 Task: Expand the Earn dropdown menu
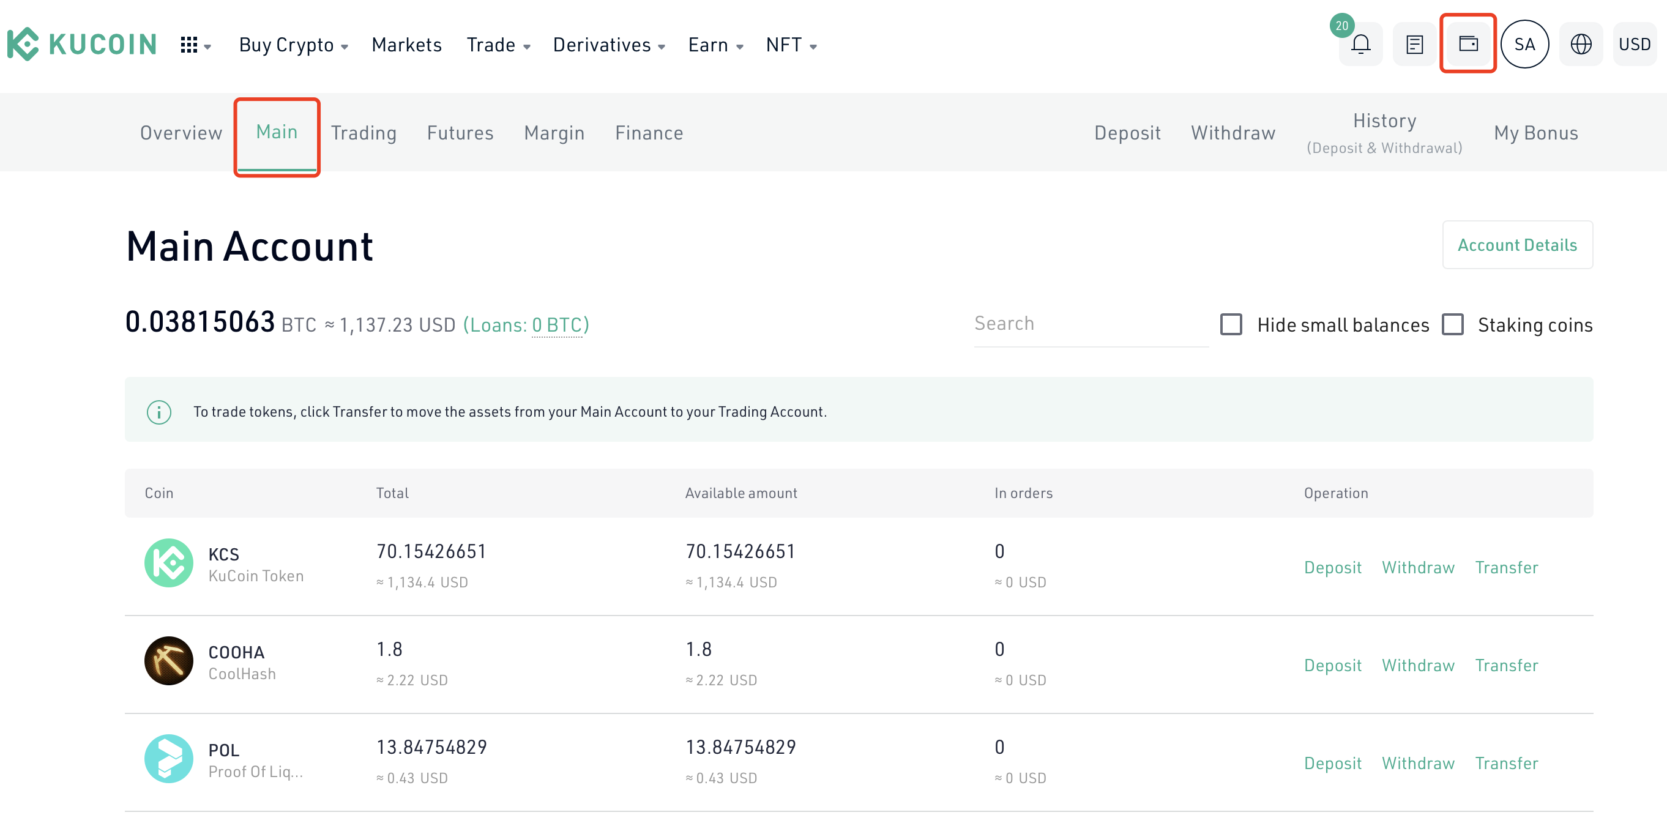click(x=717, y=45)
